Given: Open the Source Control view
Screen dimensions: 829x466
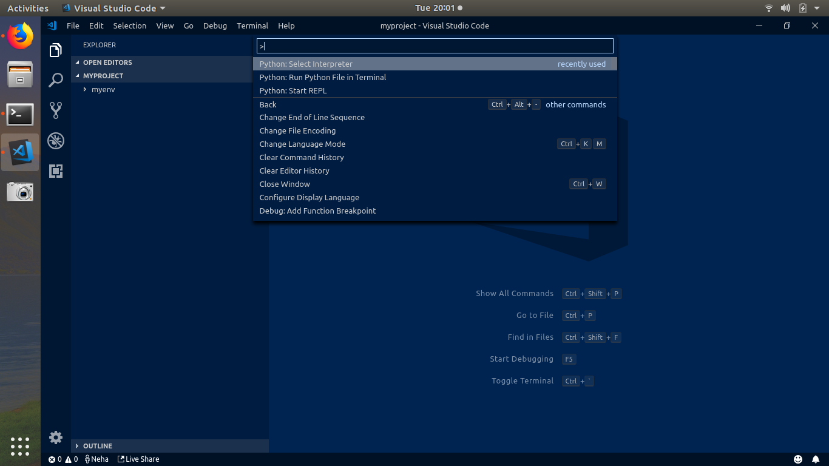Looking at the screenshot, I should [x=56, y=110].
